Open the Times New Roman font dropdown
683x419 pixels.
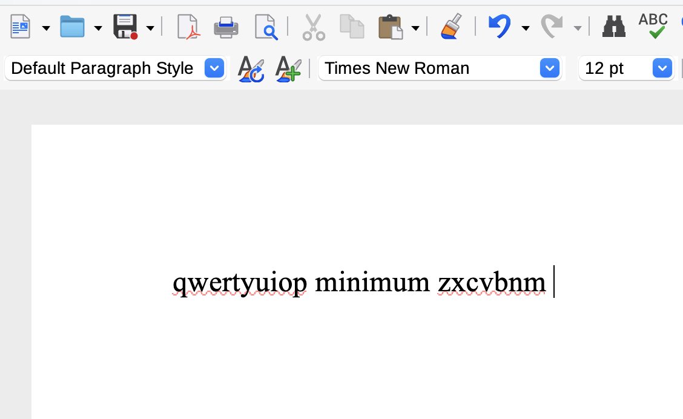point(549,68)
